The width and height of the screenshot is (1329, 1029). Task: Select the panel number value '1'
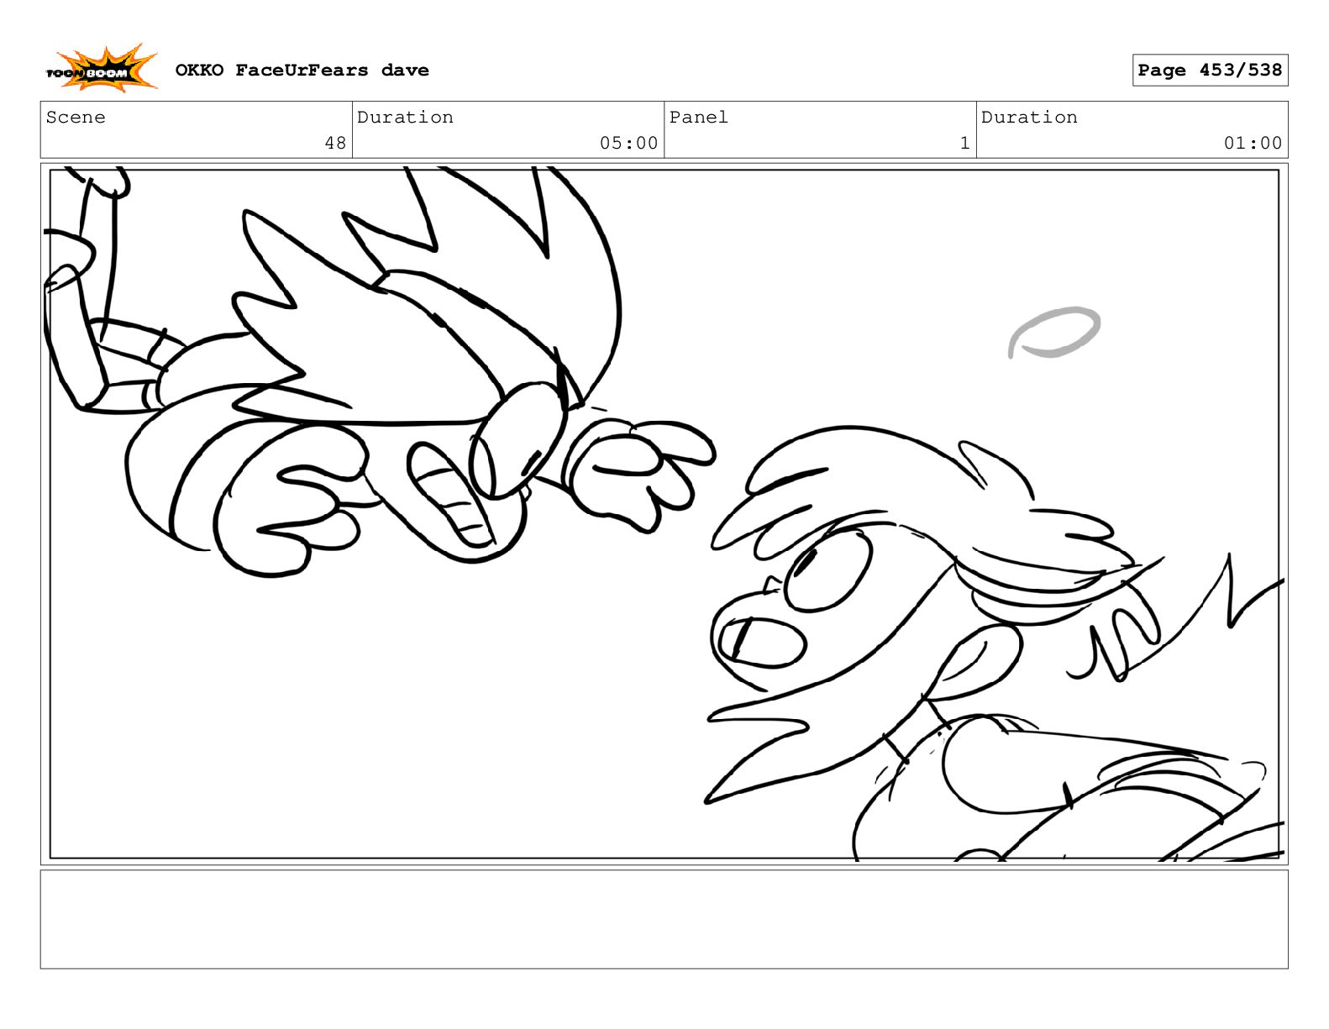(x=965, y=144)
